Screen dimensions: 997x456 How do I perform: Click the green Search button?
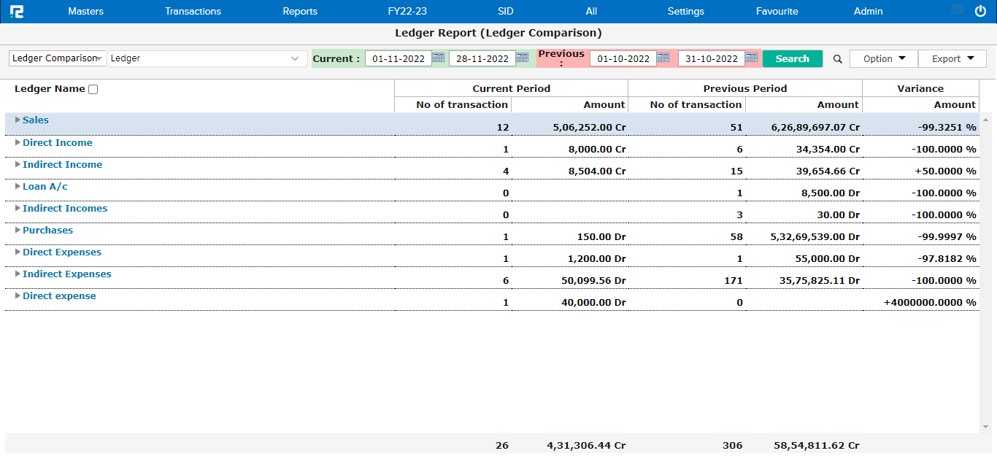(x=792, y=59)
